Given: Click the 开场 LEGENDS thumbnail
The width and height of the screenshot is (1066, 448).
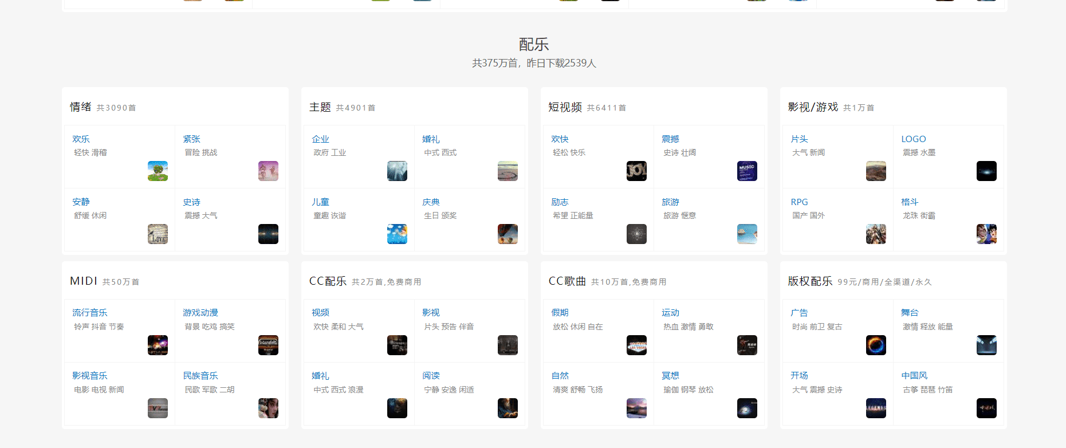Looking at the screenshot, I should [876, 408].
